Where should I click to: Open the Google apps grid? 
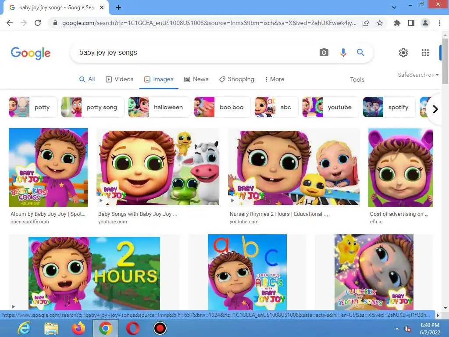click(x=425, y=53)
